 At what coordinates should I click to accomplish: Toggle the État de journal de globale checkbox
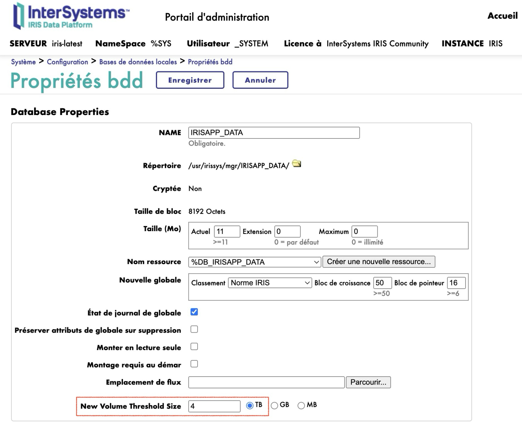point(194,312)
